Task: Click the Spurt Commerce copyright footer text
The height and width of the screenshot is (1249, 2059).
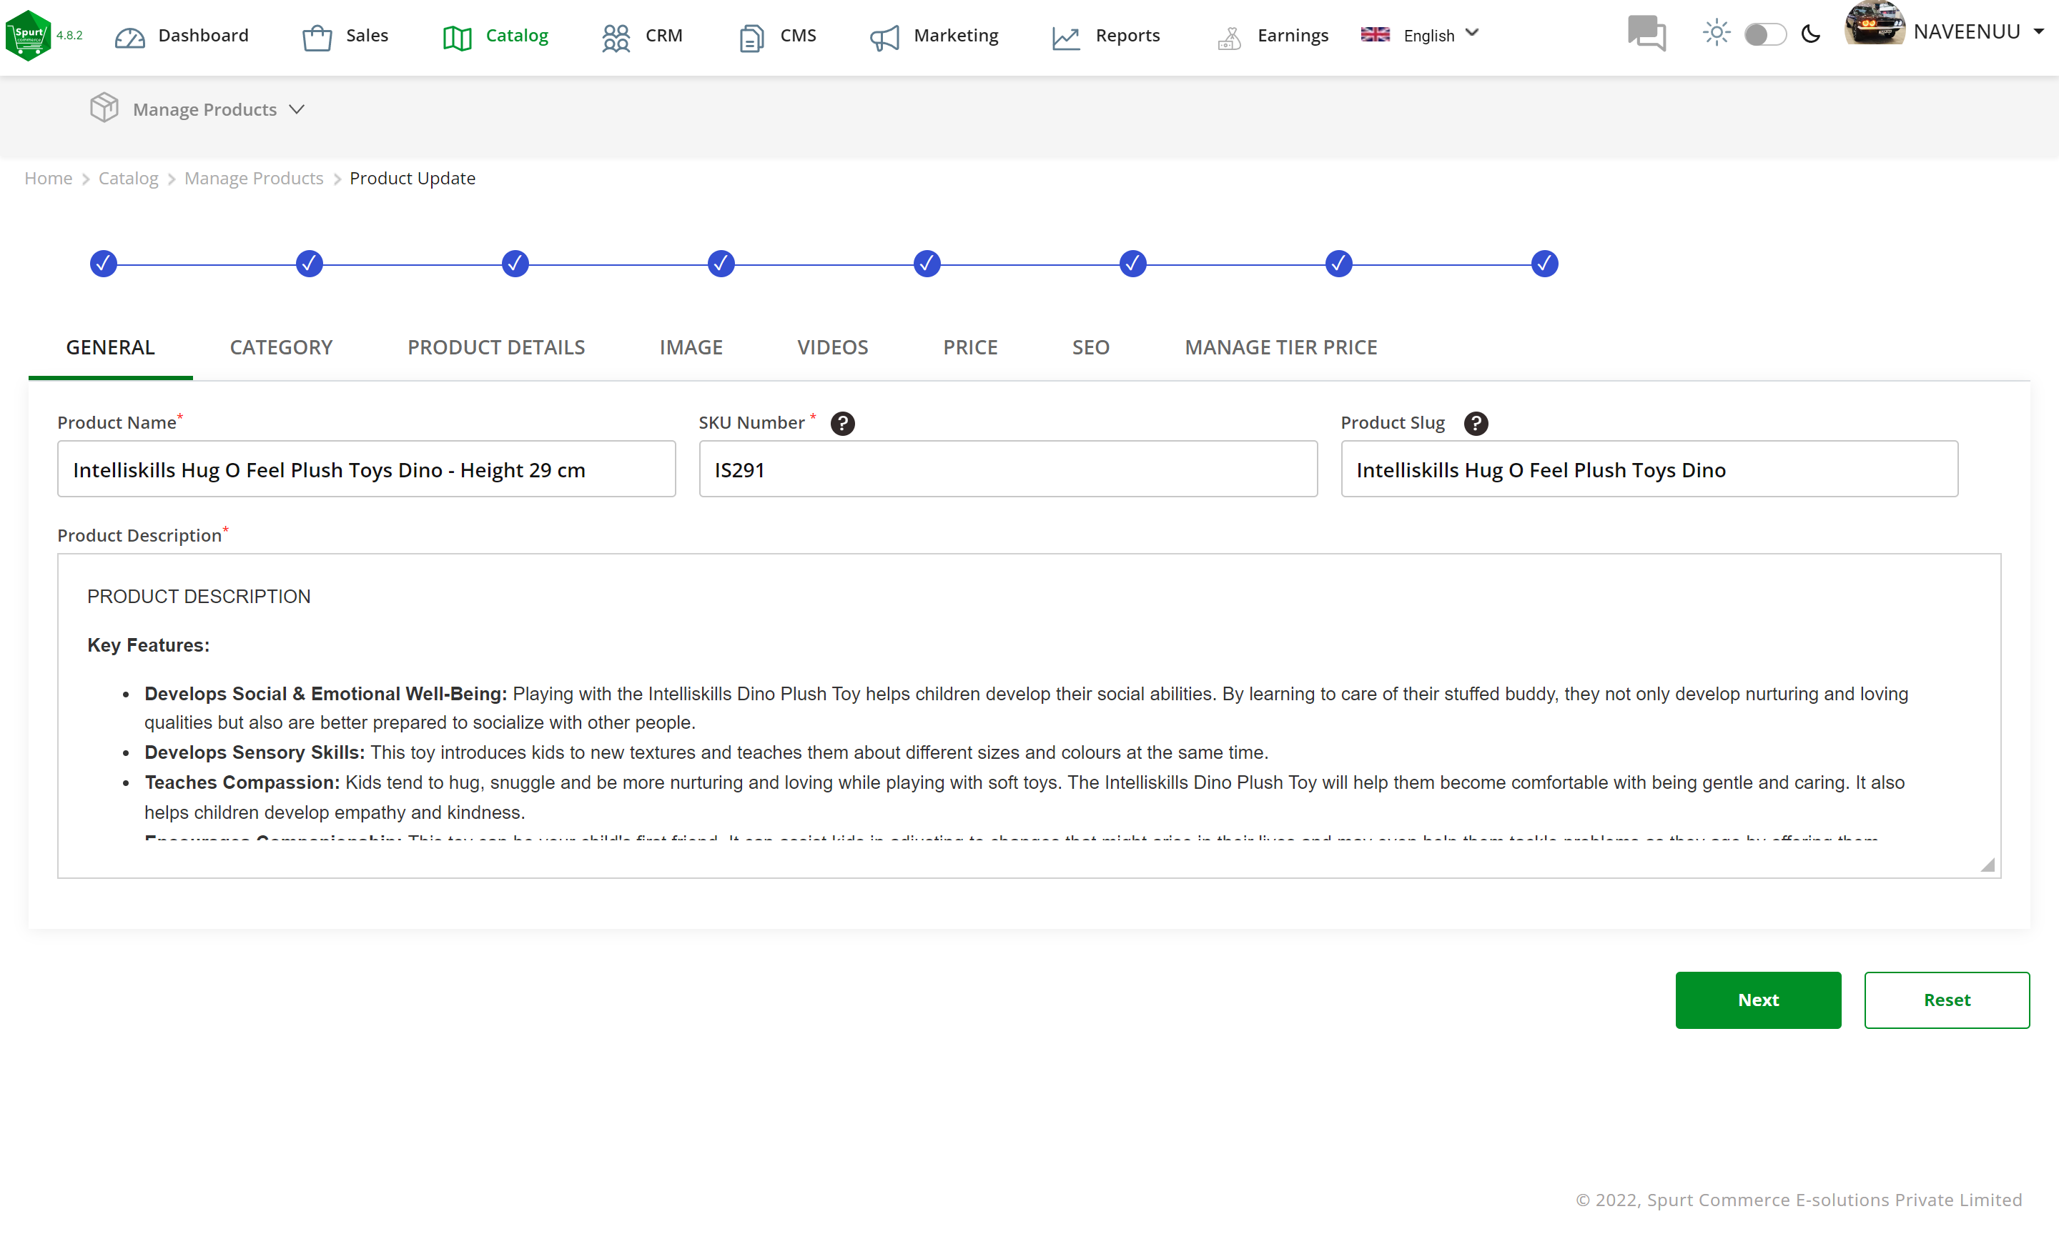Action: point(1799,1200)
